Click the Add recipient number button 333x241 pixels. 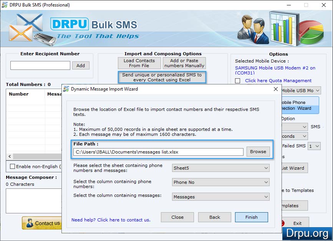(x=81, y=66)
